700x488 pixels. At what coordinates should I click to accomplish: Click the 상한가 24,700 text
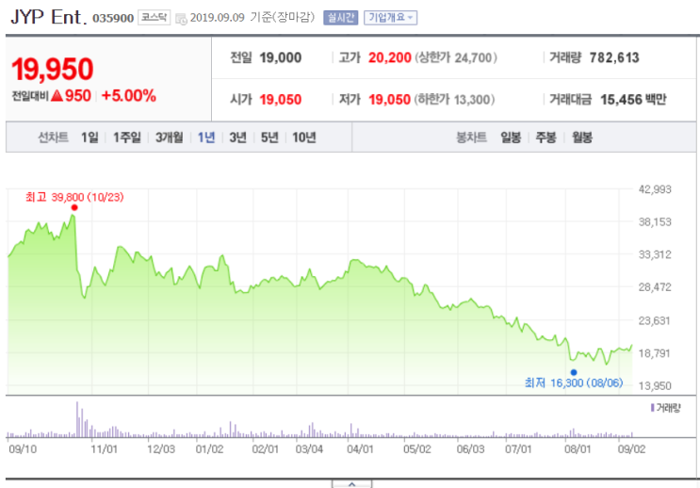coord(456,57)
